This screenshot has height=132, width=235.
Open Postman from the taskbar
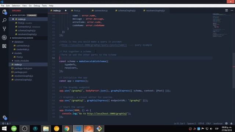coord(88,129)
